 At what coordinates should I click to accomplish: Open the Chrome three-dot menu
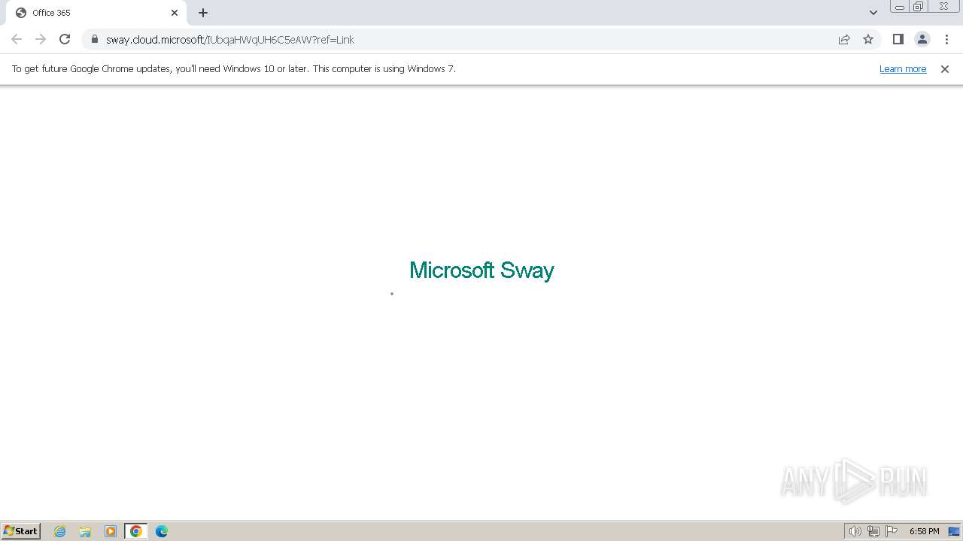tap(946, 39)
